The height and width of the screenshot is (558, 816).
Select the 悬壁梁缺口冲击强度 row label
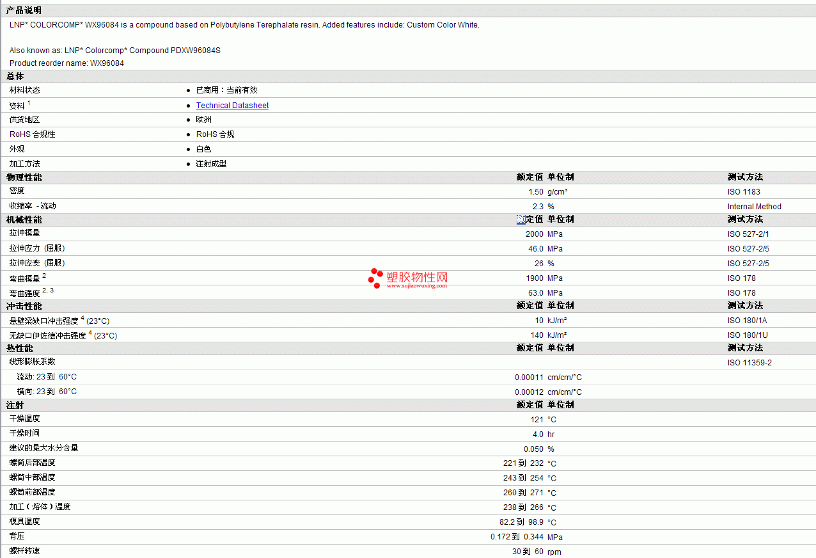tap(44, 321)
